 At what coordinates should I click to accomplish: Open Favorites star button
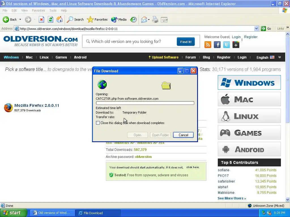point(97,19)
